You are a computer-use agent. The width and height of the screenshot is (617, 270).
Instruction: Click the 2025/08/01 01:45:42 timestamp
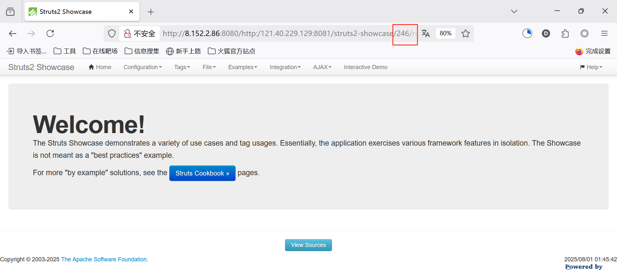[590, 259]
